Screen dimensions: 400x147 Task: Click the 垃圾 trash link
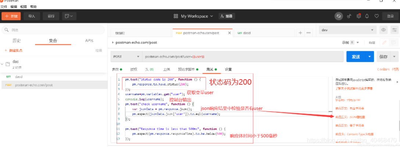[x=99, y=50]
